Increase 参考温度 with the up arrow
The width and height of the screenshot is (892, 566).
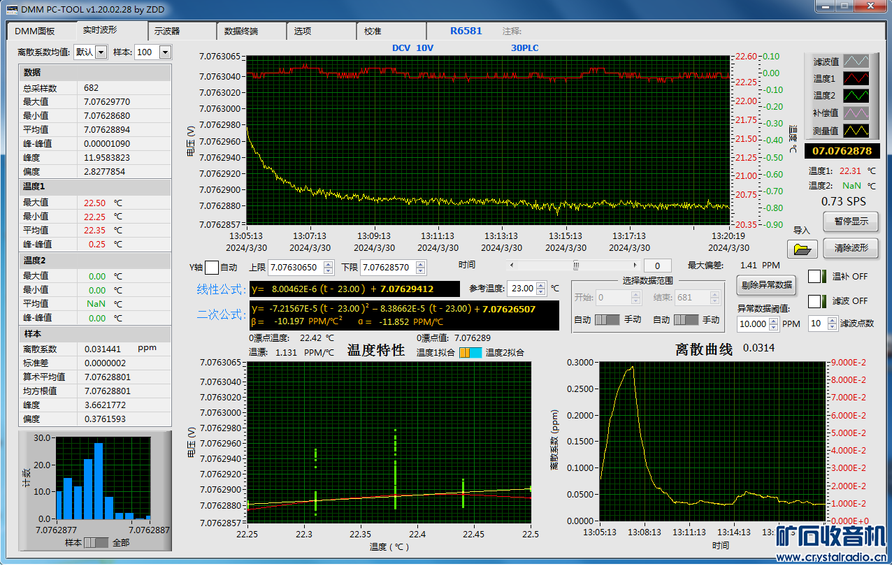point(541,285)
